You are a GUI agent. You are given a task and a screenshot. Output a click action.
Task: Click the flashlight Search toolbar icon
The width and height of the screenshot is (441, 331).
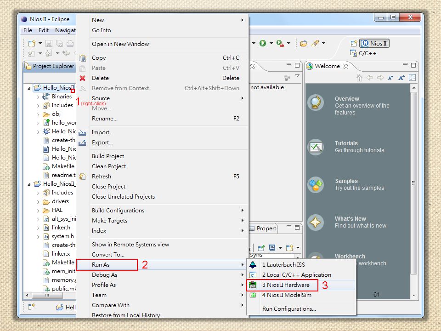315,43
